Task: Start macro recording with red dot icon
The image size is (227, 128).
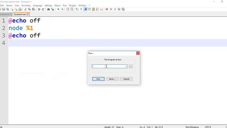Action: point(107,9)
